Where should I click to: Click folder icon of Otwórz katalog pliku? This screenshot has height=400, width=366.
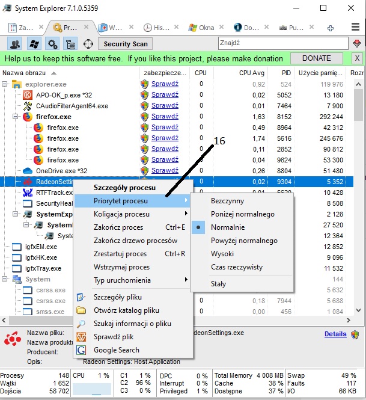(81, 310)
